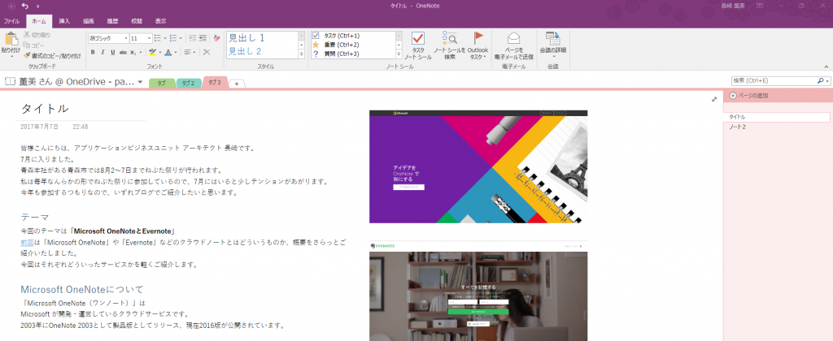Expand the notebook name dropdown
Image resolution: width=833 pixels, height=341 pixels.
point(141,82)
